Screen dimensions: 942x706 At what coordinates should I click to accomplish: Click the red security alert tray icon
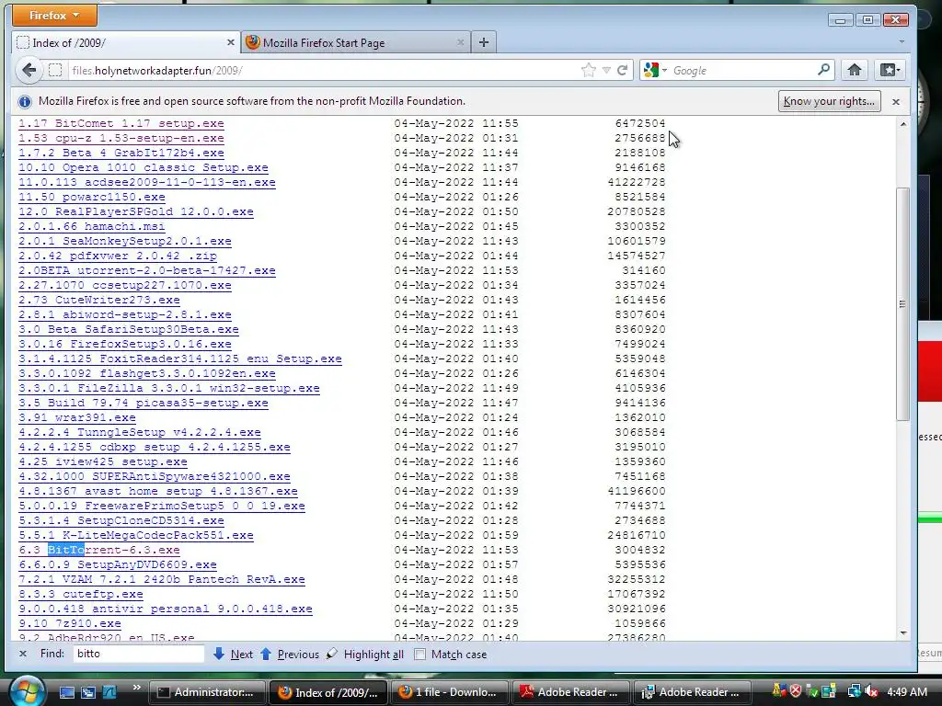(x=796, y=692)
